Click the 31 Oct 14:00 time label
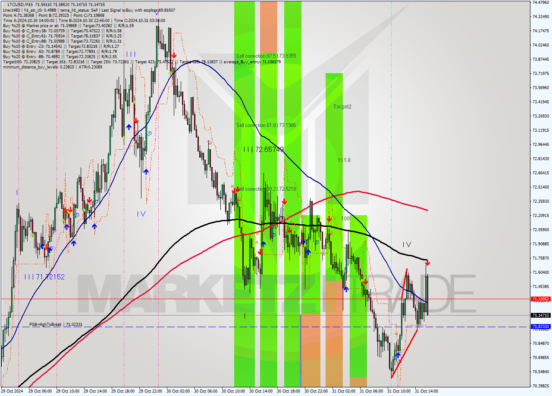The width and height of the screenshot is (552, 396). pos(427,391)
